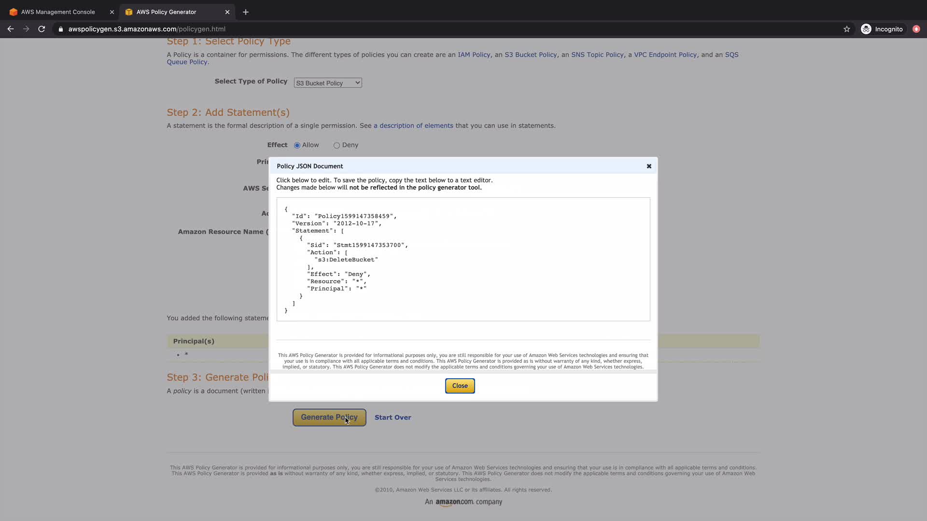Click the Start Over link
Screen dimensions: 927x521
click(x=393, y=417)
